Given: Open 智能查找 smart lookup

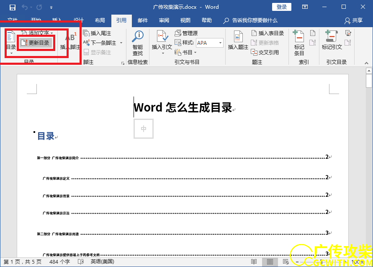Looking at the screenshot, I should (138, 43).
